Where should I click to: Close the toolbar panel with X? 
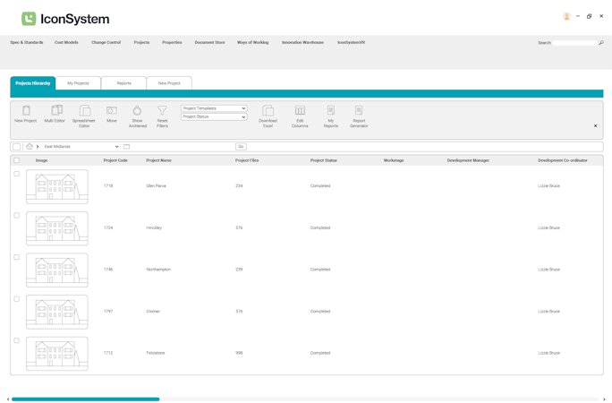tap(595, 125)
